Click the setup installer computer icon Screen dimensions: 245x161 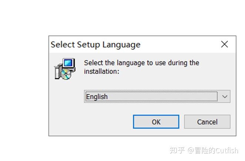[65, 69]
